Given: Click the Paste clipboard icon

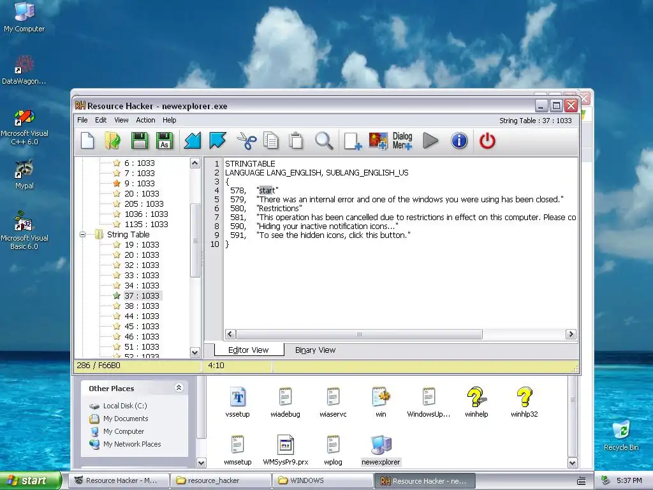Looking at the screenshot, I should [296, 141].
